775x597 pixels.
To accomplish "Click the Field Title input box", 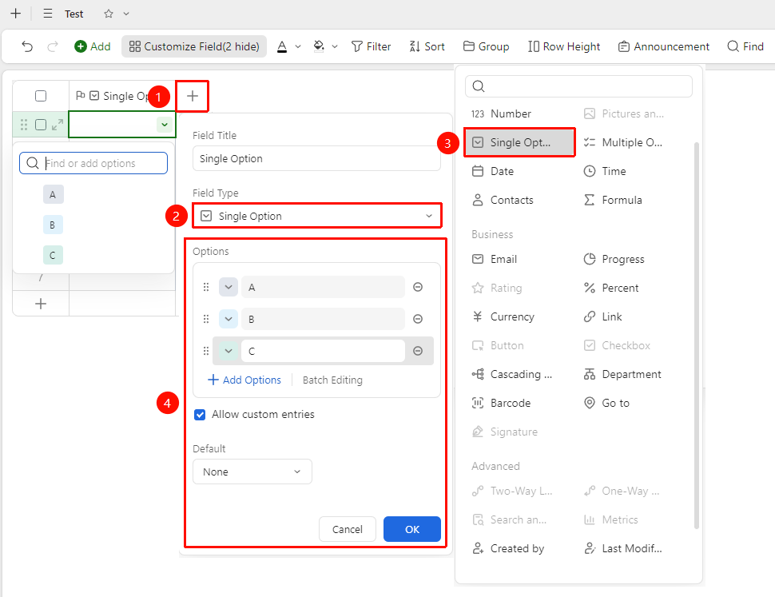I will [x=316, y=158].
